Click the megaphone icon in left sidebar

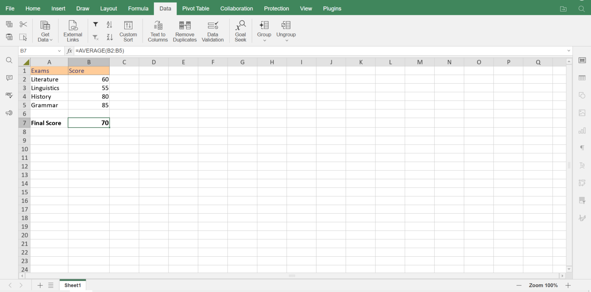[x=9, y=113]
